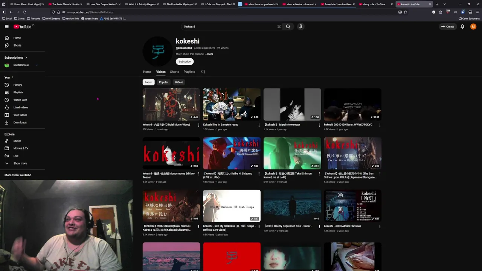Image resolution: width=482 pixels, height=271 pixels.
Task: Click the search magnifier button
Action: [x=288, y=27]
